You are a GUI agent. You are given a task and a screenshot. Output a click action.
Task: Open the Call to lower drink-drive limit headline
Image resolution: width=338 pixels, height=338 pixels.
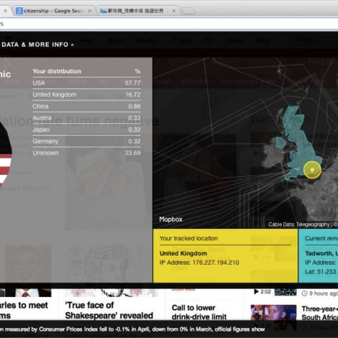click(x=199, y=312)
